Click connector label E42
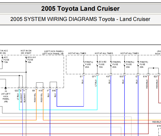Image resolution: width=161 pixels, height=136 pixels. point(54,91)
